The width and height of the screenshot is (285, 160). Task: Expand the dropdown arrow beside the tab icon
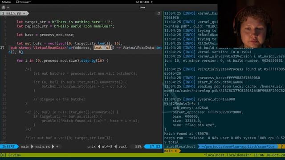8,8
